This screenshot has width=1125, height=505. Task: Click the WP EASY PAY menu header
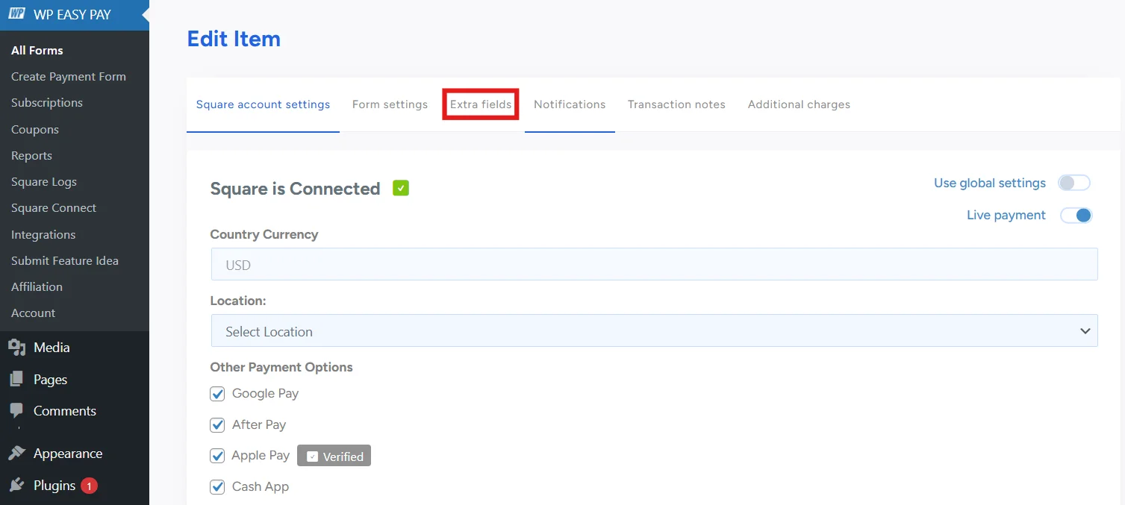[75, 15]
